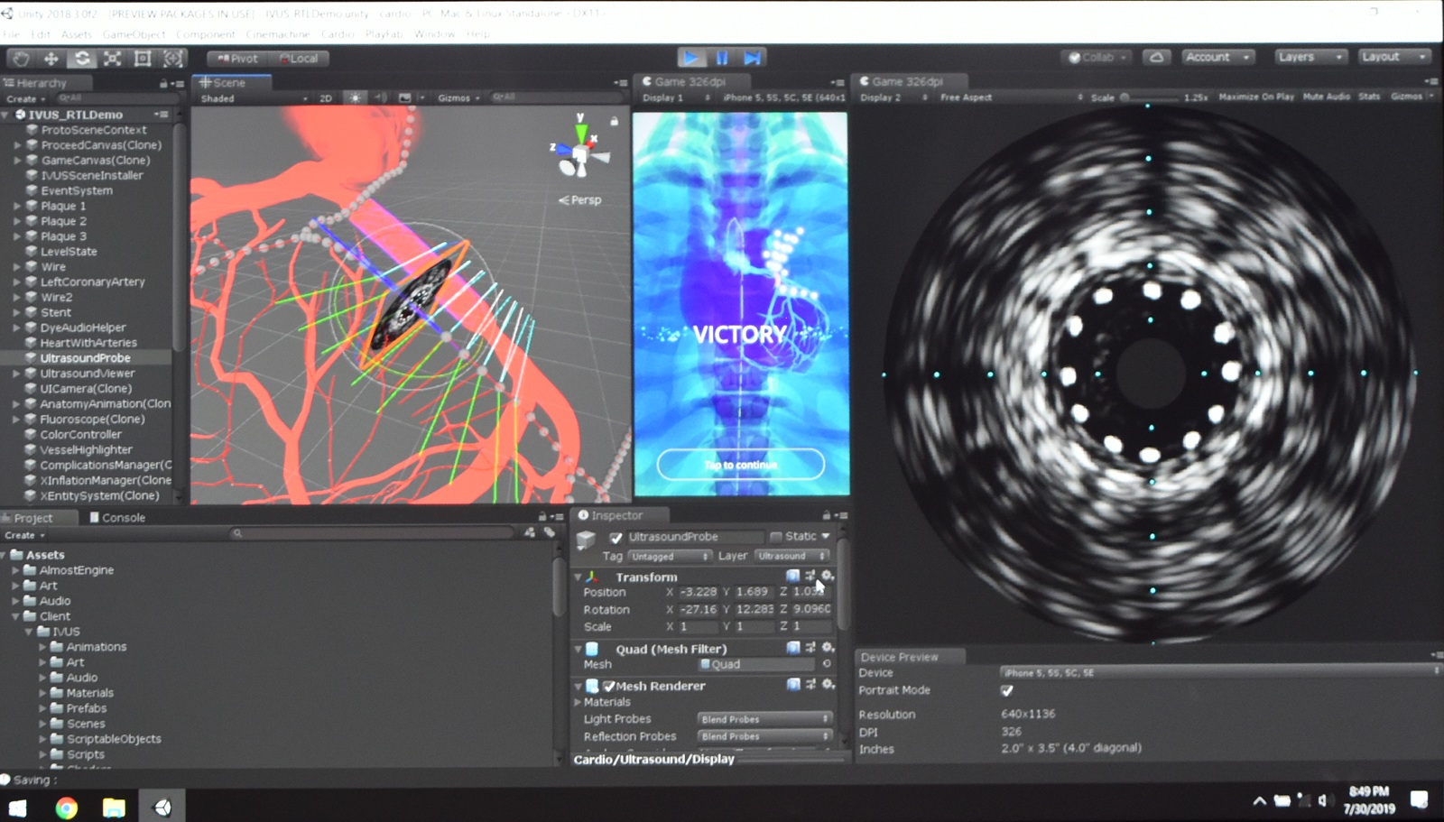Select UltrasoundViewer in the Hierarchy
The height and width of the screenshot is (822, 1444).
pos(88,374)
